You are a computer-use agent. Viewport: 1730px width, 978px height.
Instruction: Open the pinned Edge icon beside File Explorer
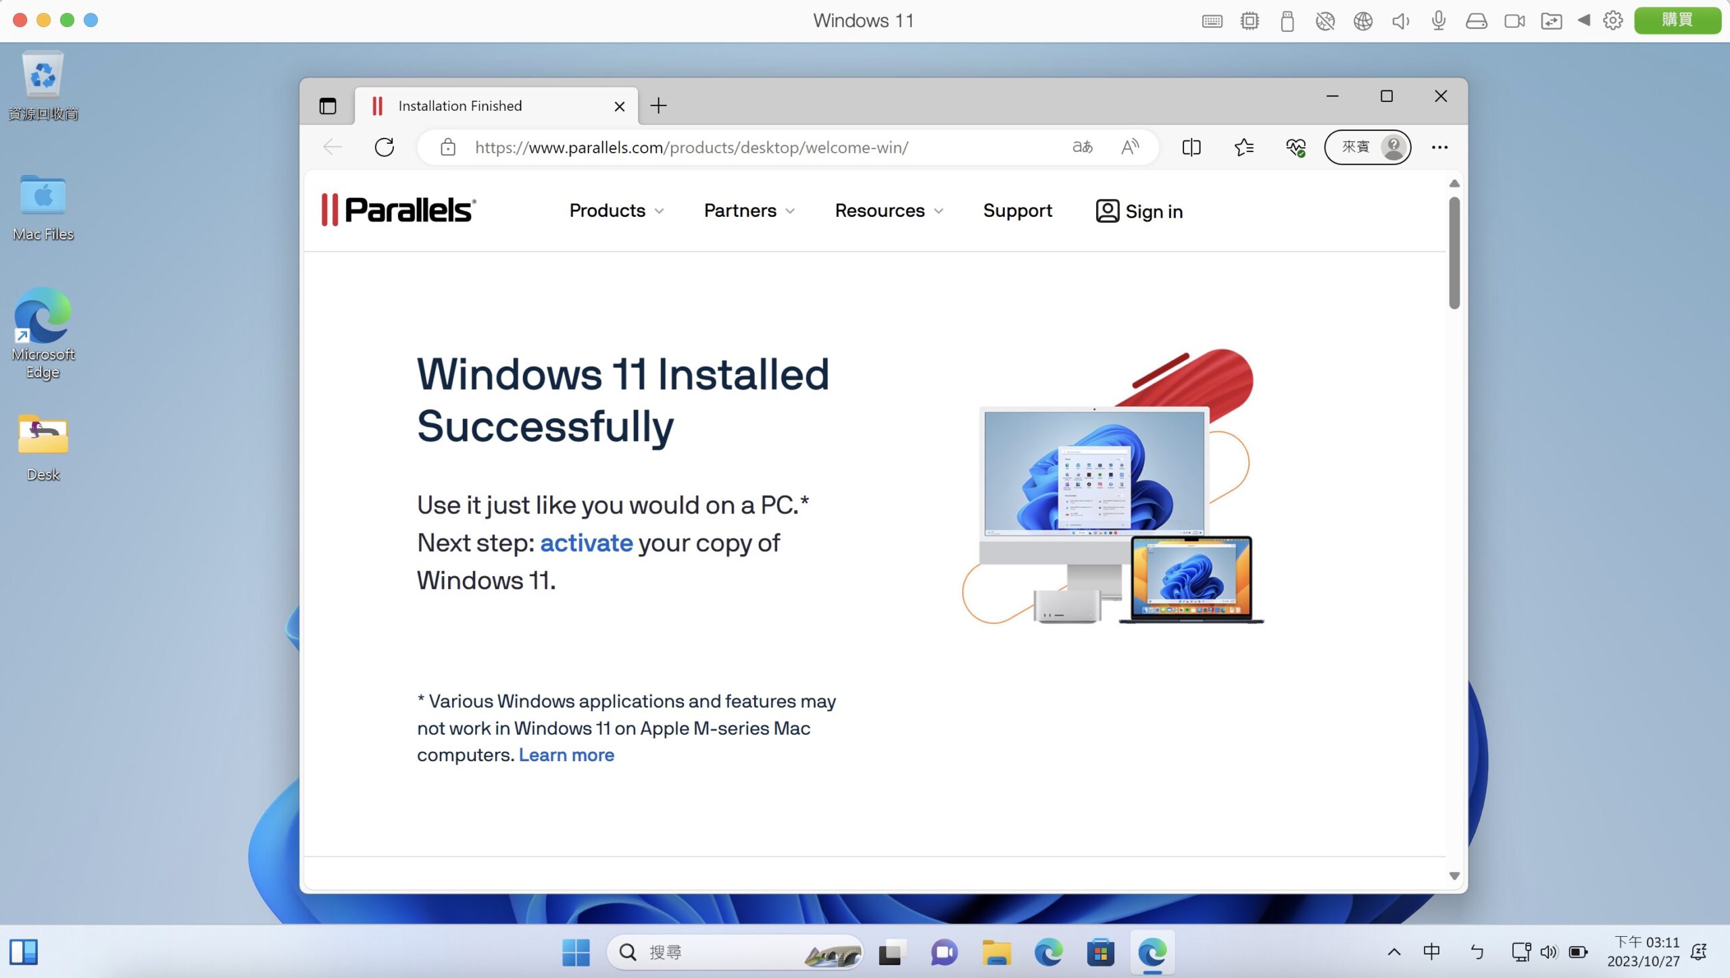[1048, 952]
